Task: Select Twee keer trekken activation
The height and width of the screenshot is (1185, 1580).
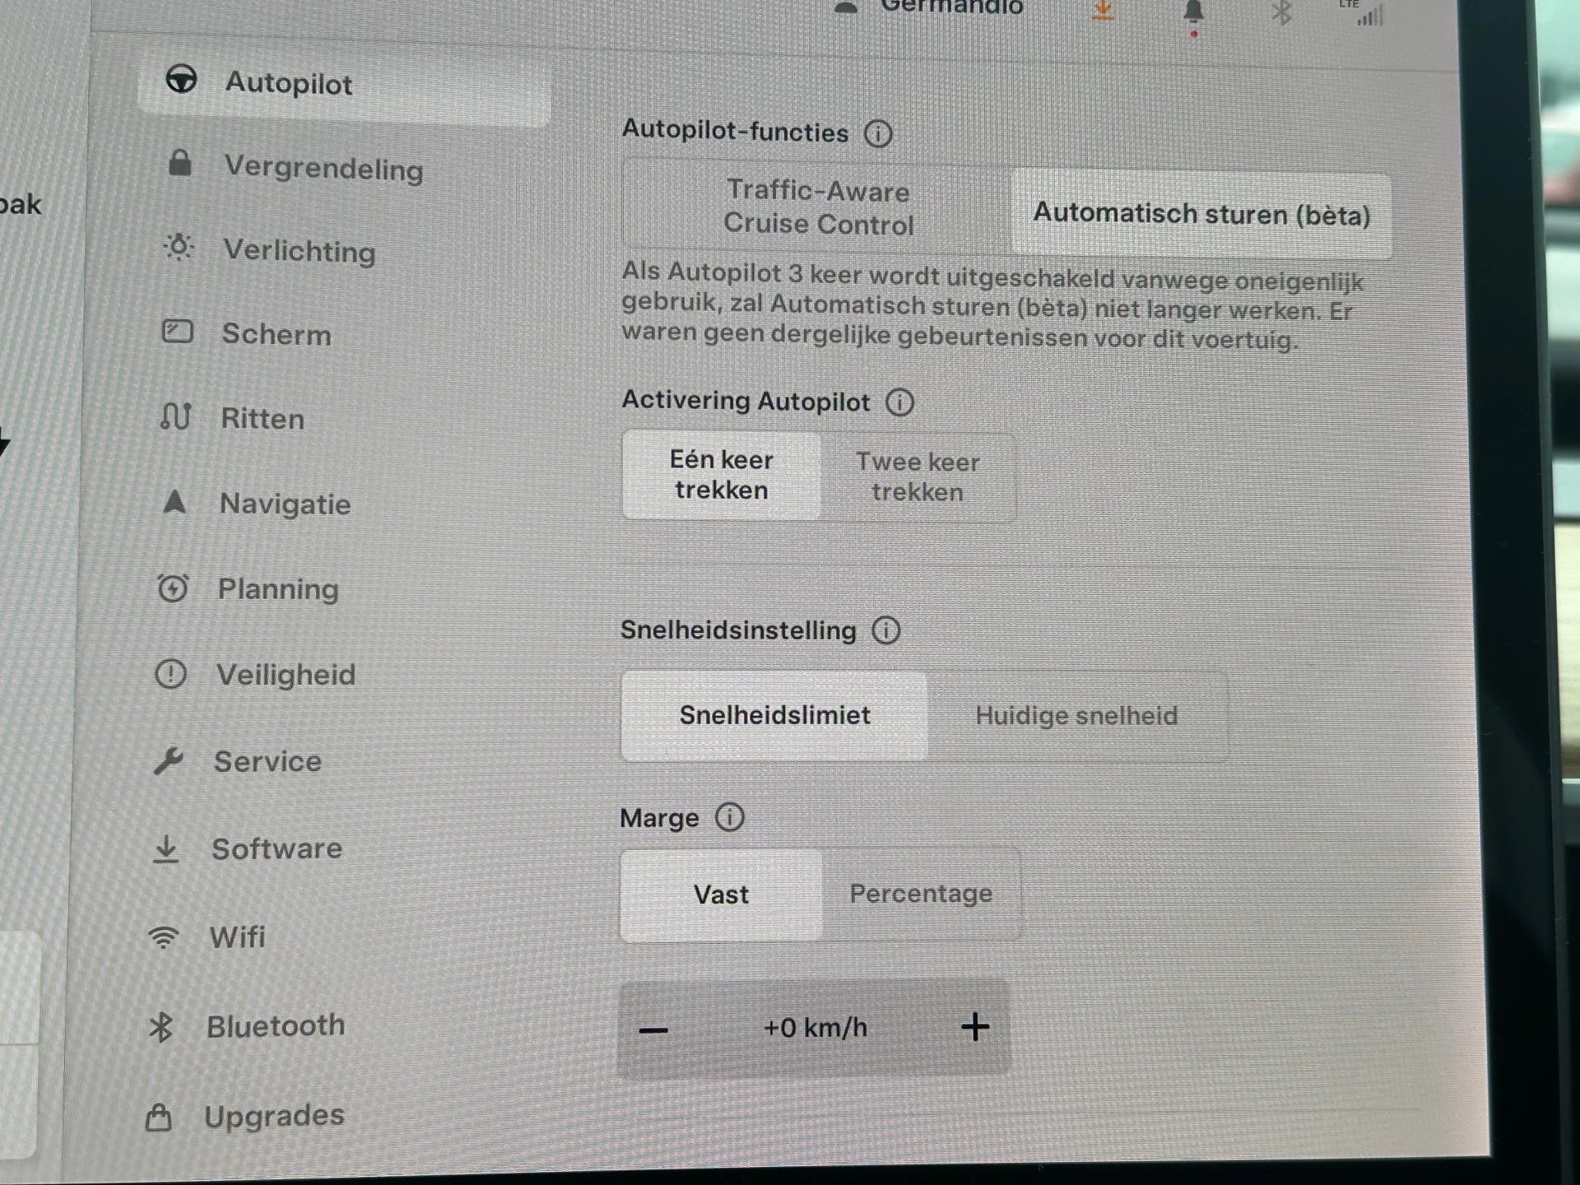Action: [x=916, y=478]
